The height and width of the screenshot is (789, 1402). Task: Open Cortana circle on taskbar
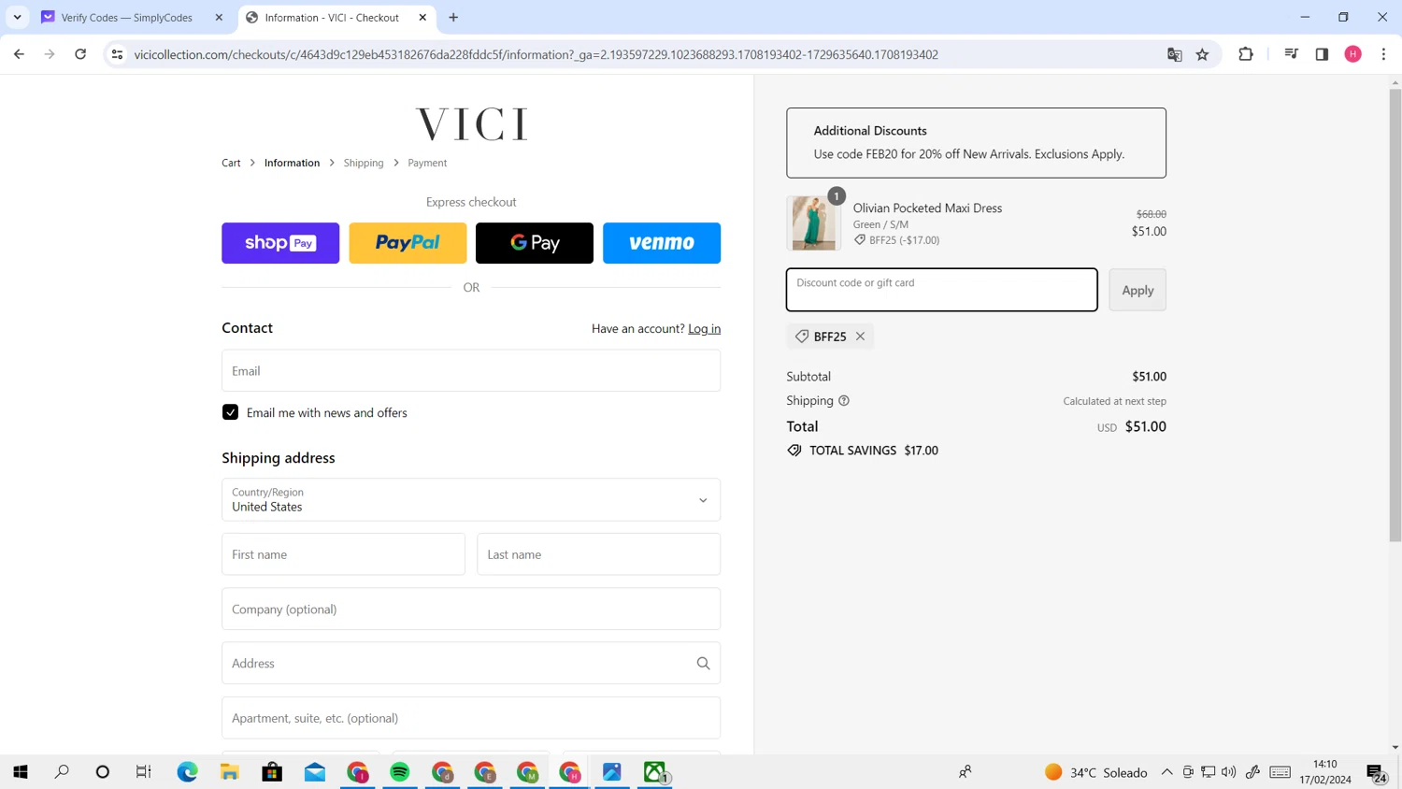(103, 772)
